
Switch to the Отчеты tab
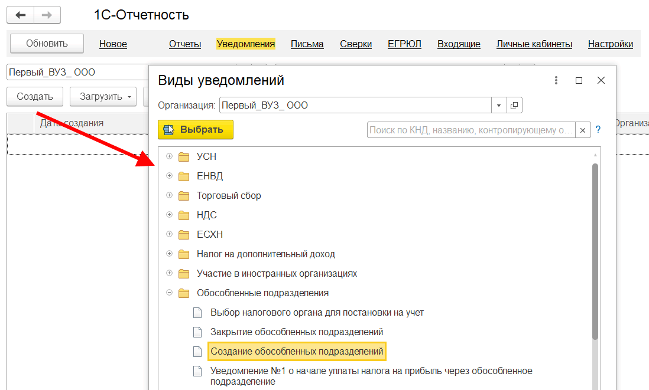185,44
